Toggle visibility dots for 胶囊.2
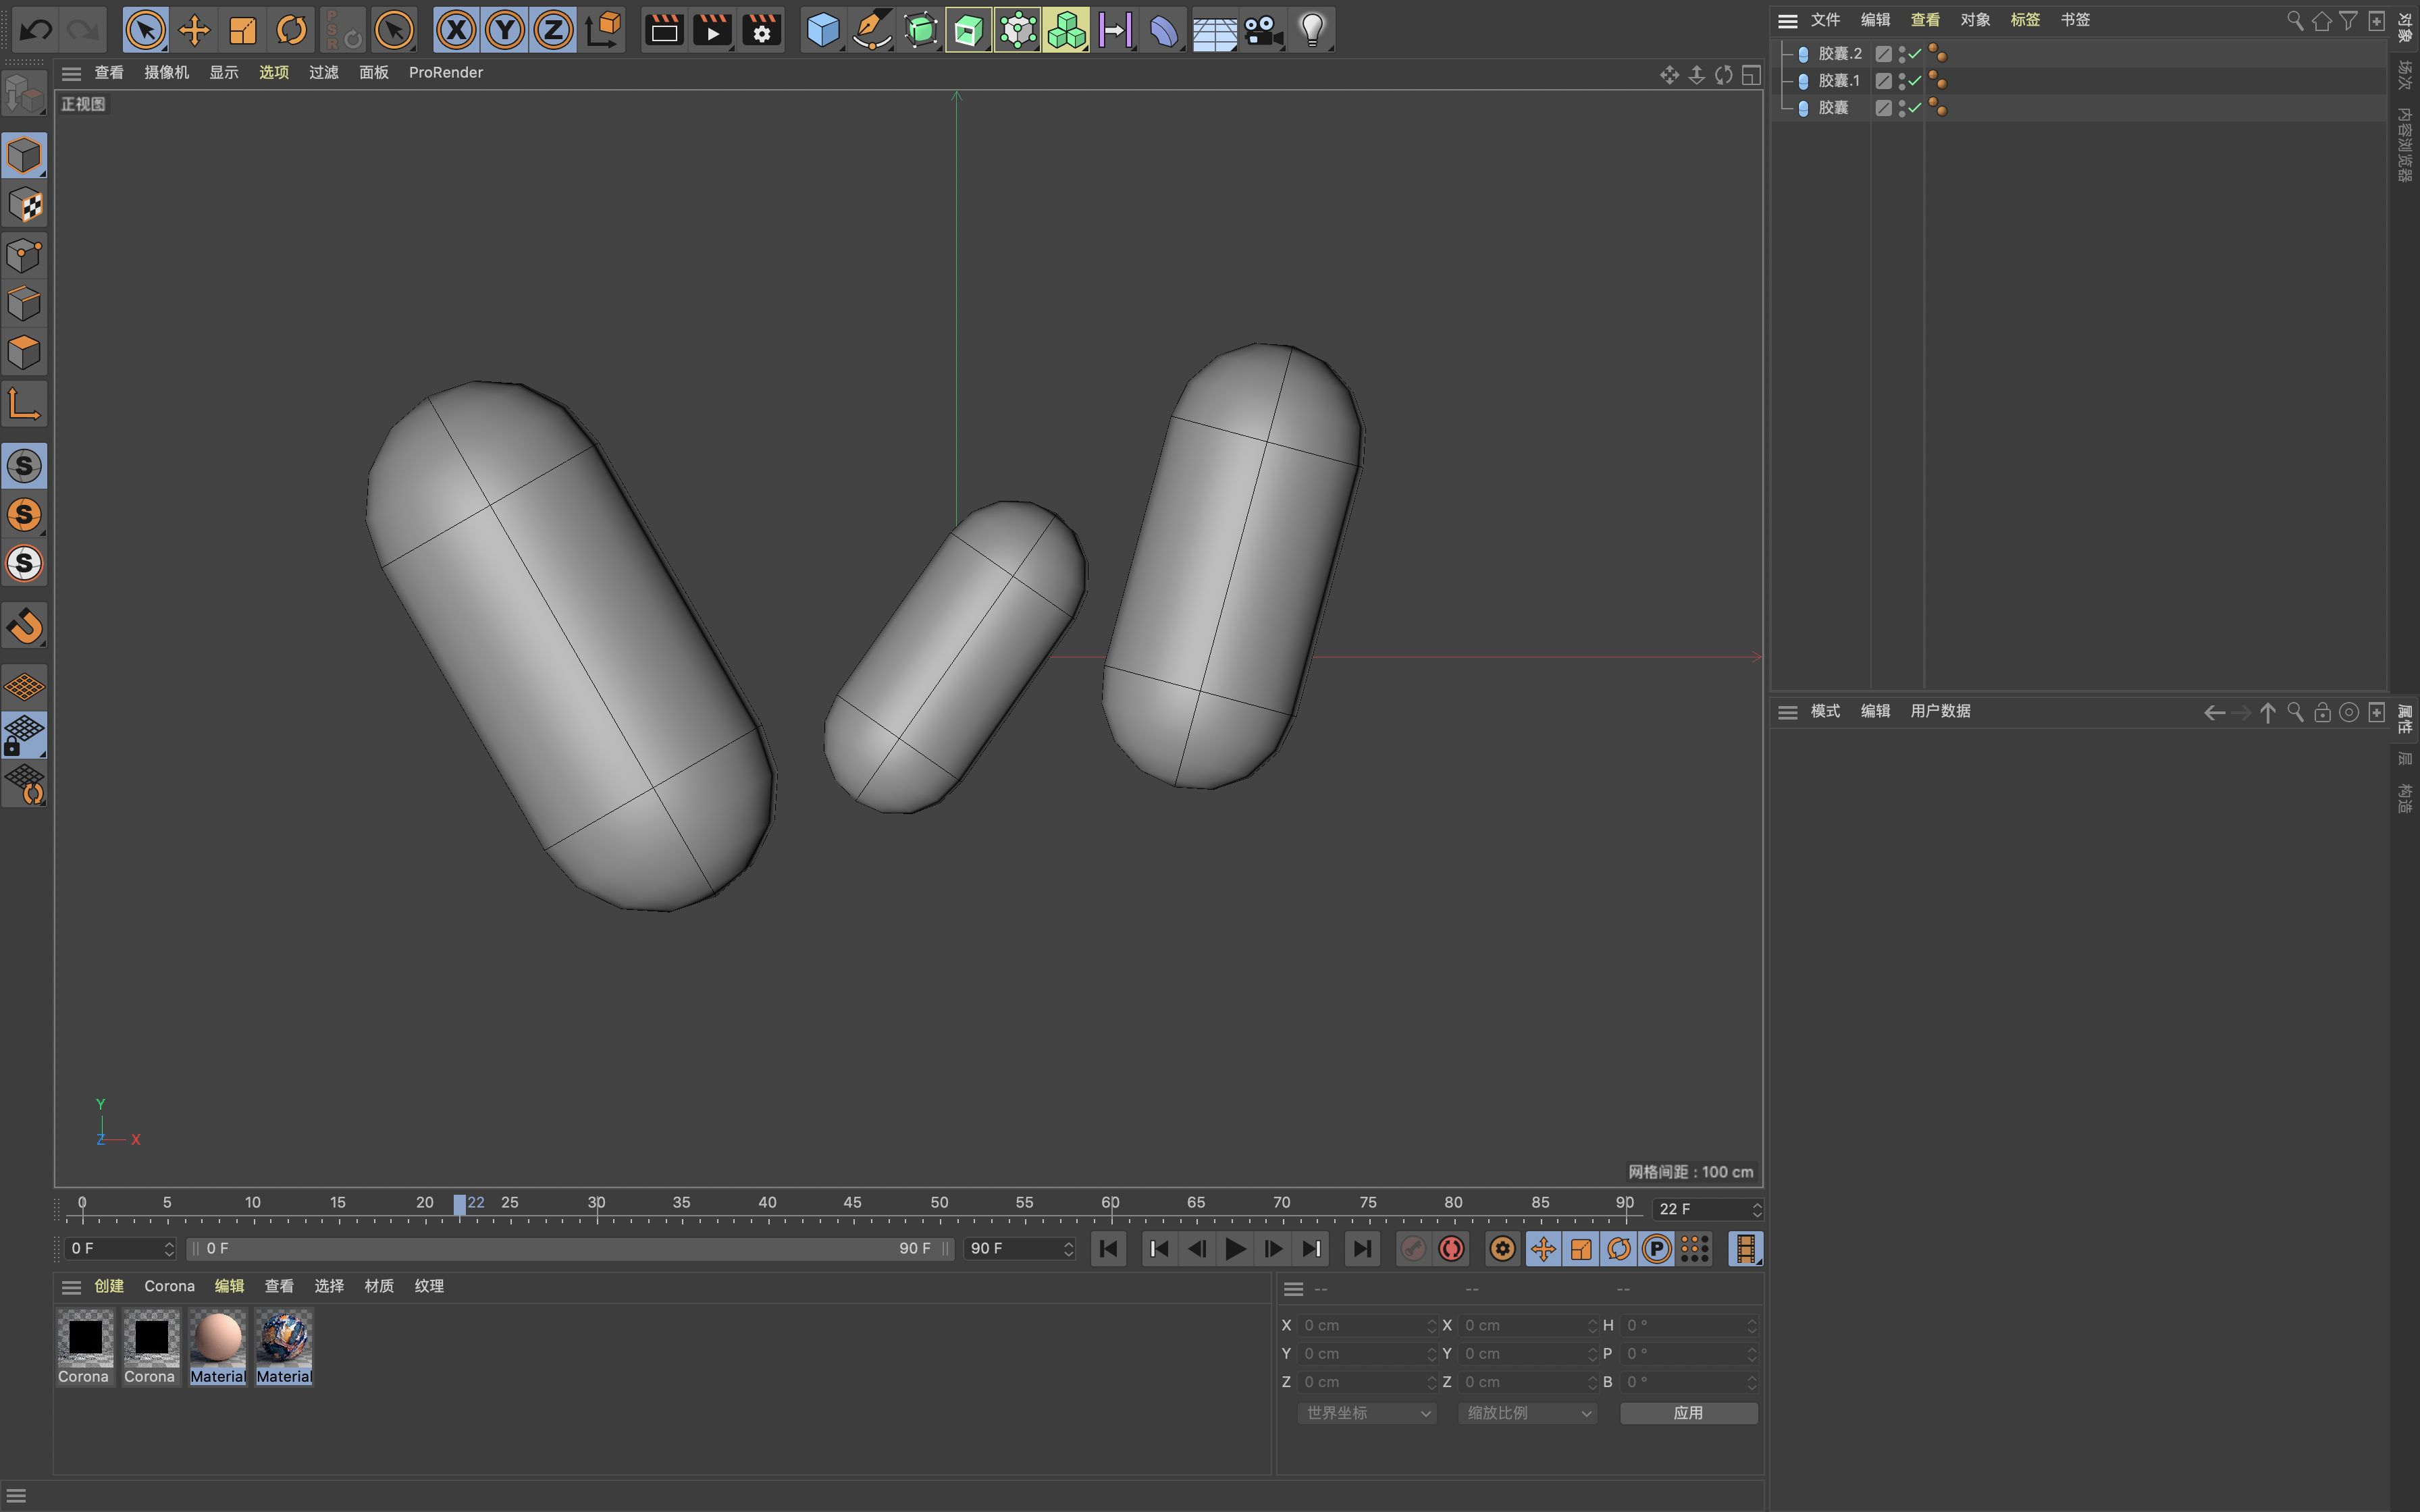Image resolution: width=2420 pixels, height=1512 pixels. [1902, 54]
